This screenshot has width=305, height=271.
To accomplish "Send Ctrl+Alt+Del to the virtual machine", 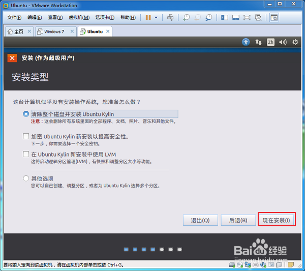I will (x=170, y=17).
